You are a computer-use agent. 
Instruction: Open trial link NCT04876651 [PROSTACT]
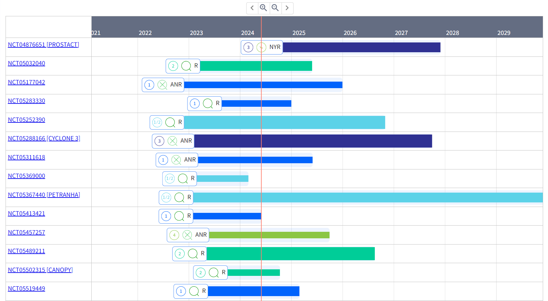tap(43, 45)
